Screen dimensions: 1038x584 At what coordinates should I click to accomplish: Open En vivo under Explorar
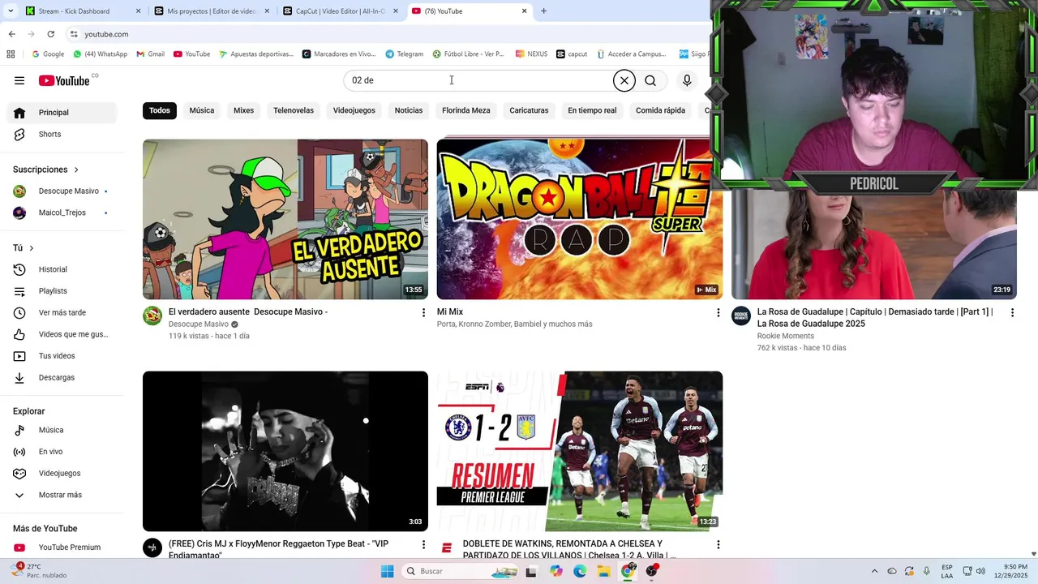[x=62, y=452]
